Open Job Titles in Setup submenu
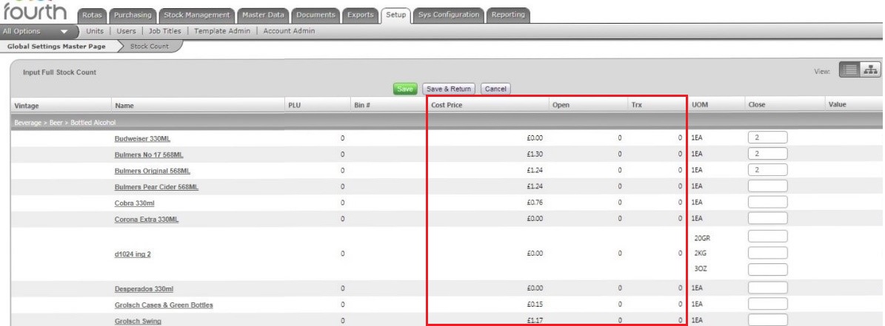This screenshot has height=326, width=885. tap(164, 31)
